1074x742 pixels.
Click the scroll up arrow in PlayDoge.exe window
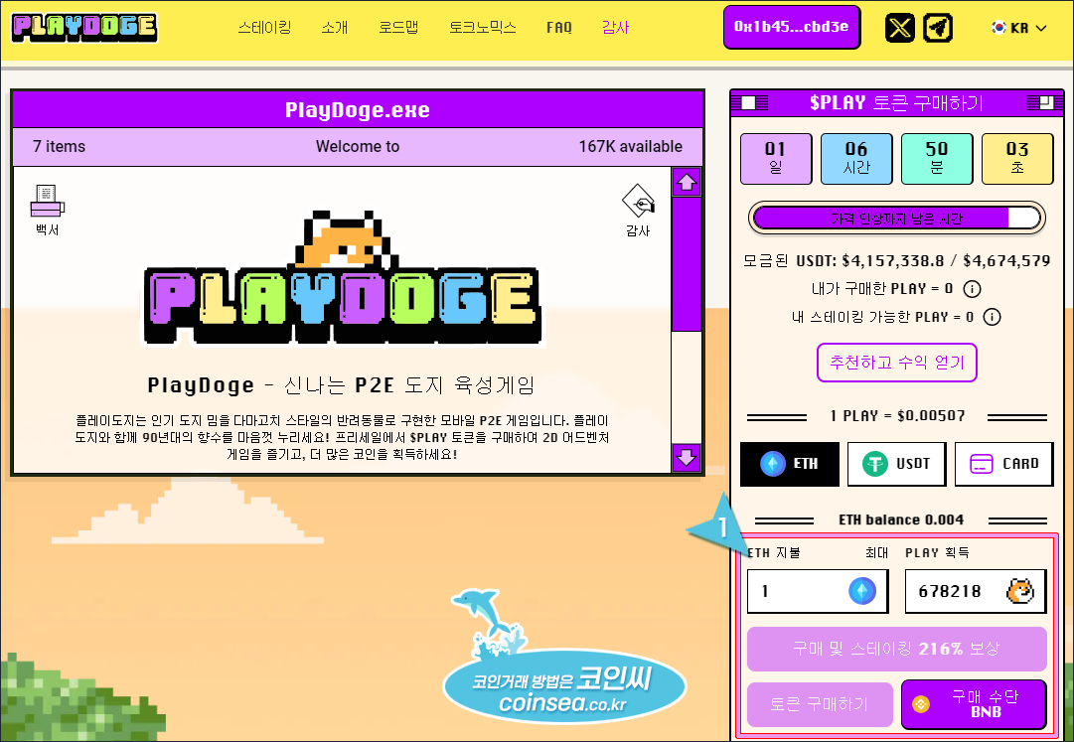click(x=687, y=182)
